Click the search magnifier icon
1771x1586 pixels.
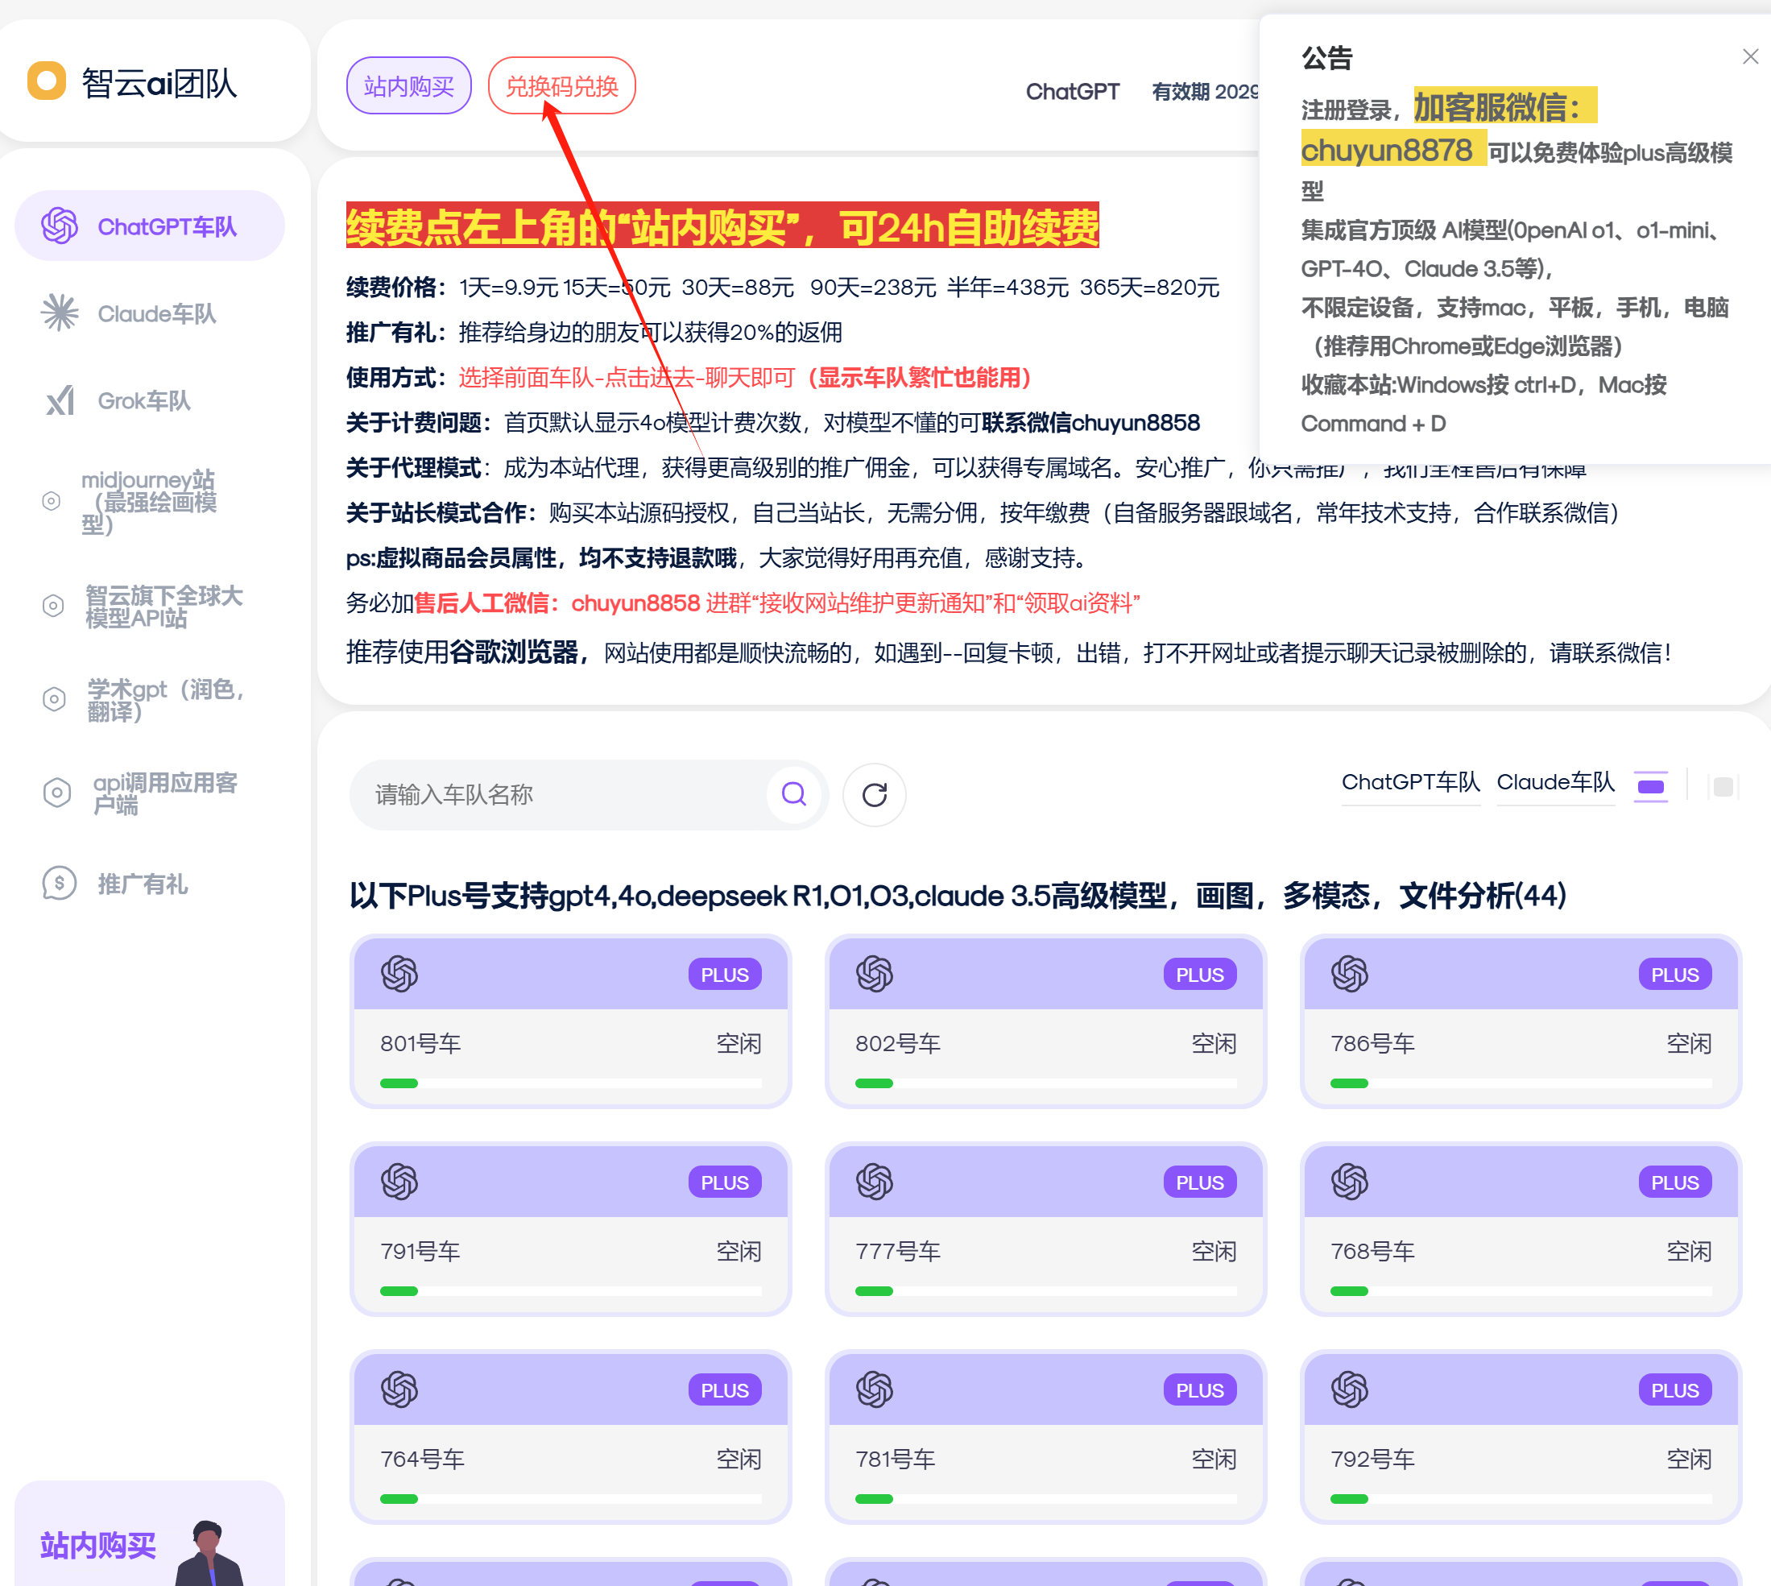(x=792, y=794)
